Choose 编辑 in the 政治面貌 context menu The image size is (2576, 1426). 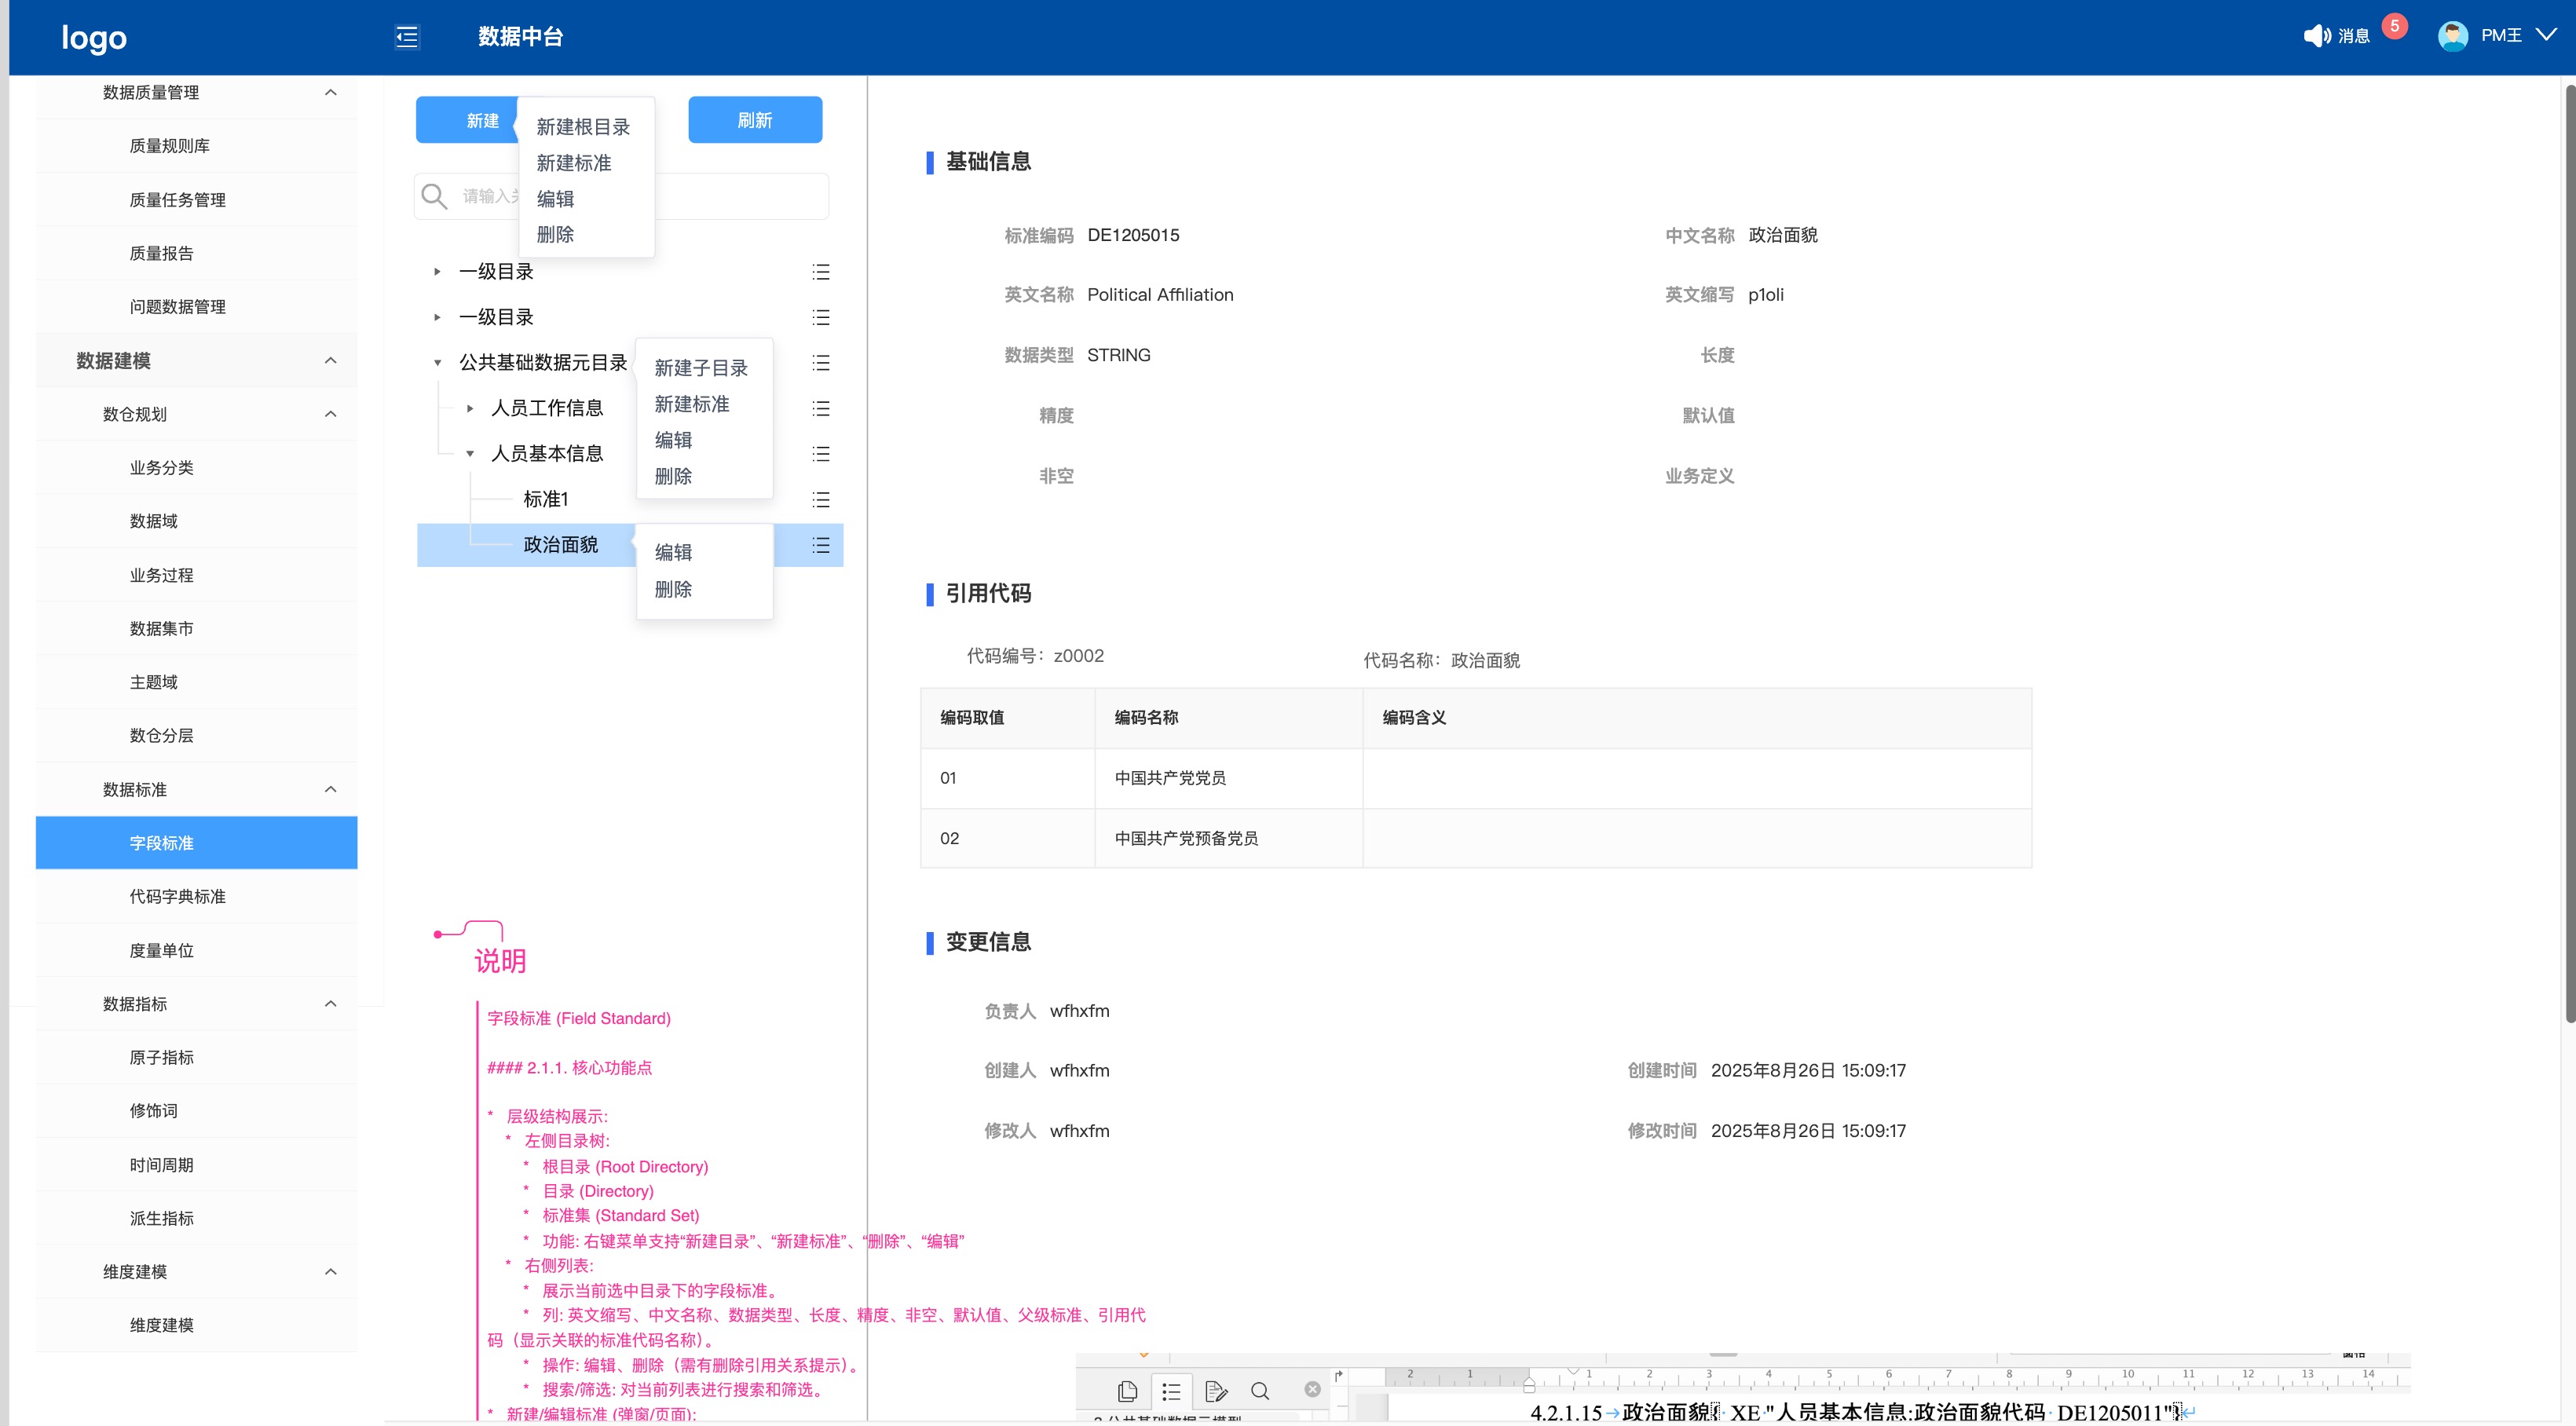point(673,552)
